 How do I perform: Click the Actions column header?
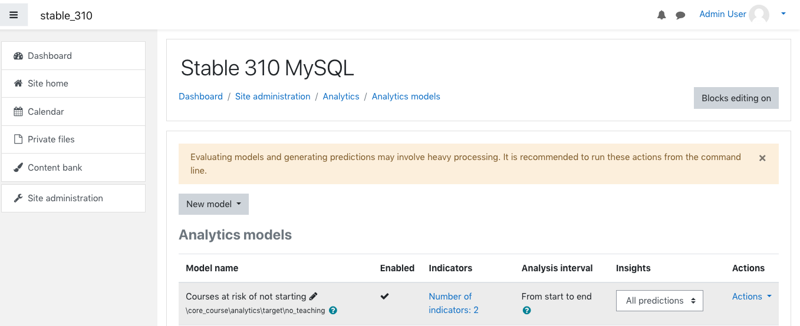748,268
